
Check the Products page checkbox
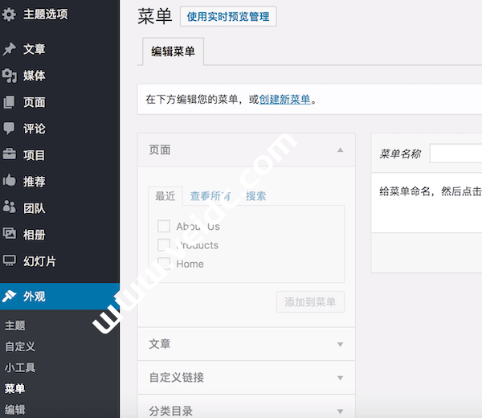(x=164, y=245)
